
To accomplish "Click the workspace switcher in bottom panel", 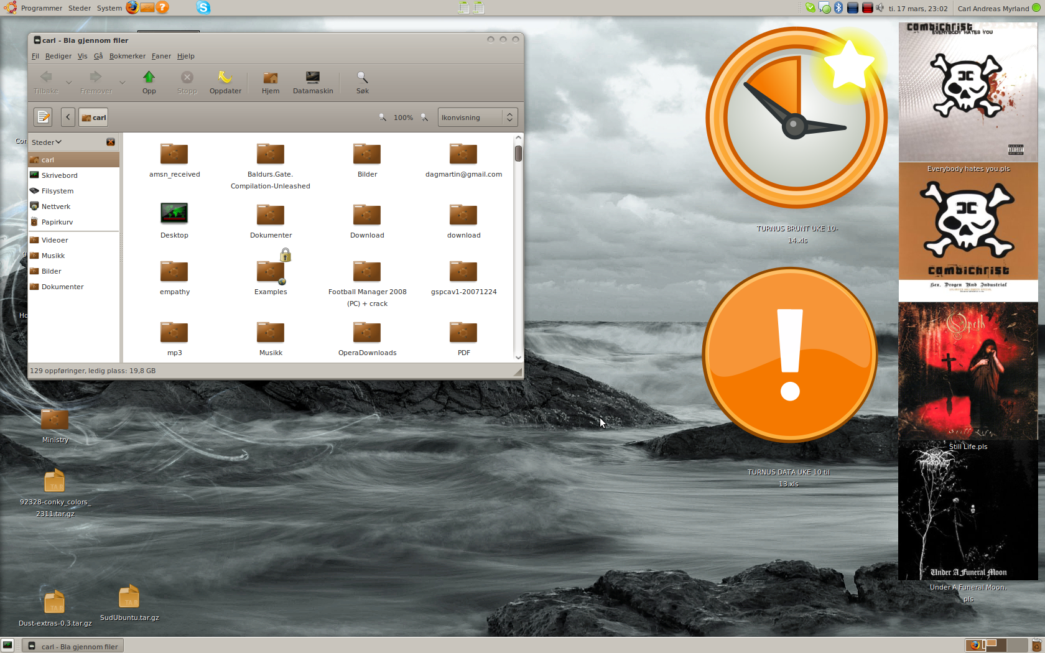I will [x=996, y=646].
